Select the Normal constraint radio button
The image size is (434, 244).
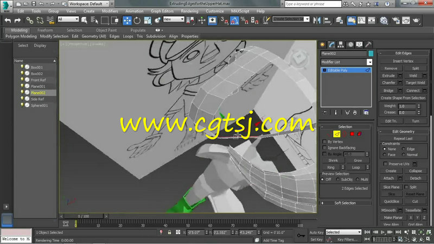pos(403,155)
